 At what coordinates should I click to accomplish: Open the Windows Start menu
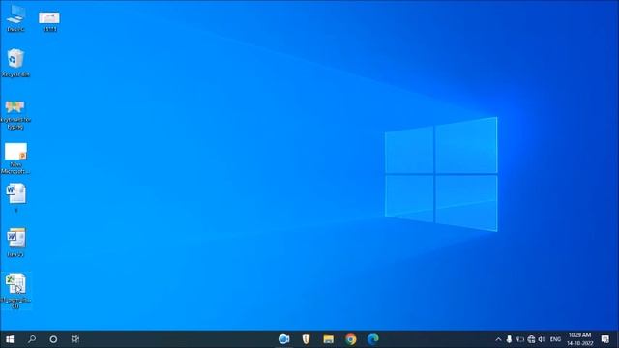10,339
